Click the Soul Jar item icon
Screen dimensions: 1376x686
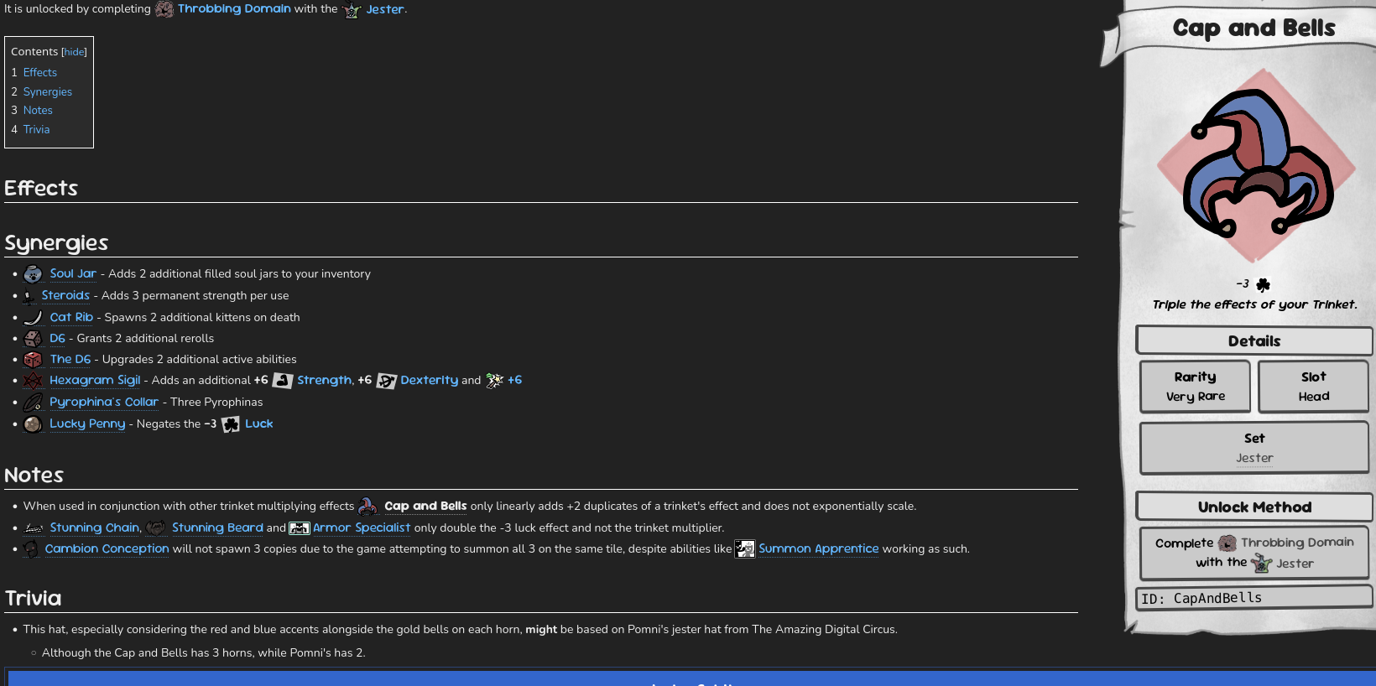click(x=33, y=274)
